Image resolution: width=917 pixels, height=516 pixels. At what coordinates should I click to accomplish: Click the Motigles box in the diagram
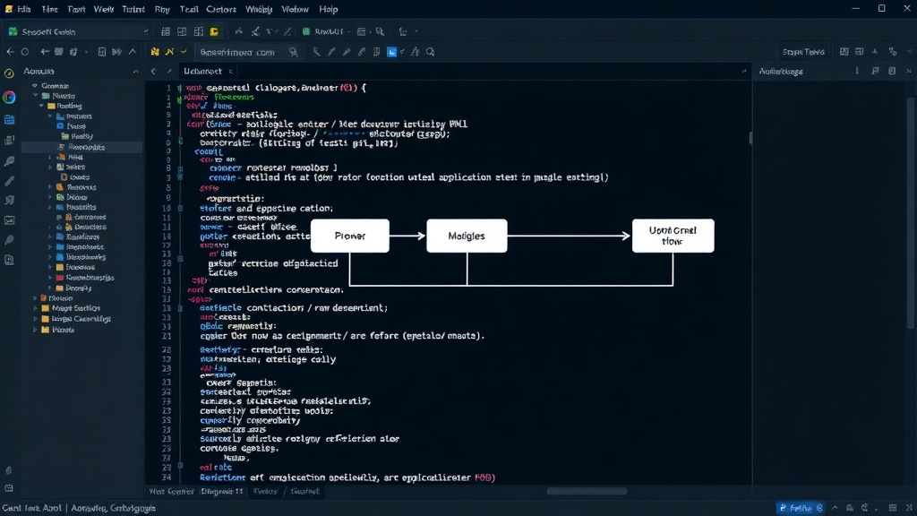pos(467,236)
